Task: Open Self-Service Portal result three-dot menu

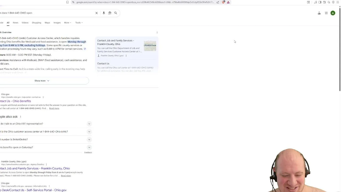Action: coord(49,186)
